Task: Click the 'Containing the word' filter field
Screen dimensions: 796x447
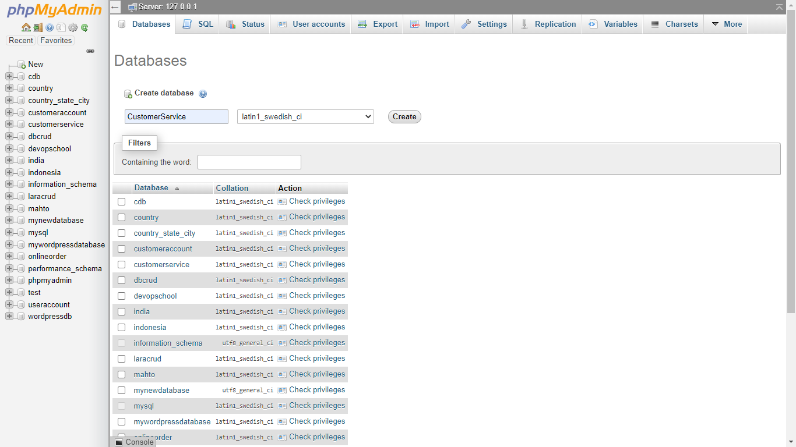Action: click(x=249, y=162)
